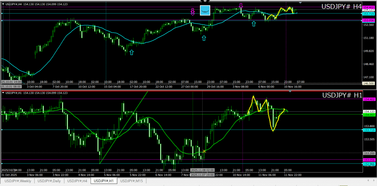This screenshot has width=377, height=186.
Task: Select the cyan up arrow near 17 Oct
Action: 131,52
